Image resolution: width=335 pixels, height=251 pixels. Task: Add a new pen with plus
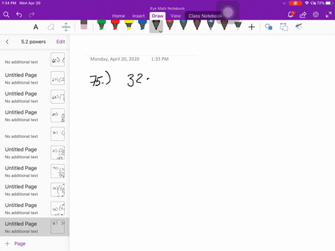pyautogui.click(x=251, y=27)
